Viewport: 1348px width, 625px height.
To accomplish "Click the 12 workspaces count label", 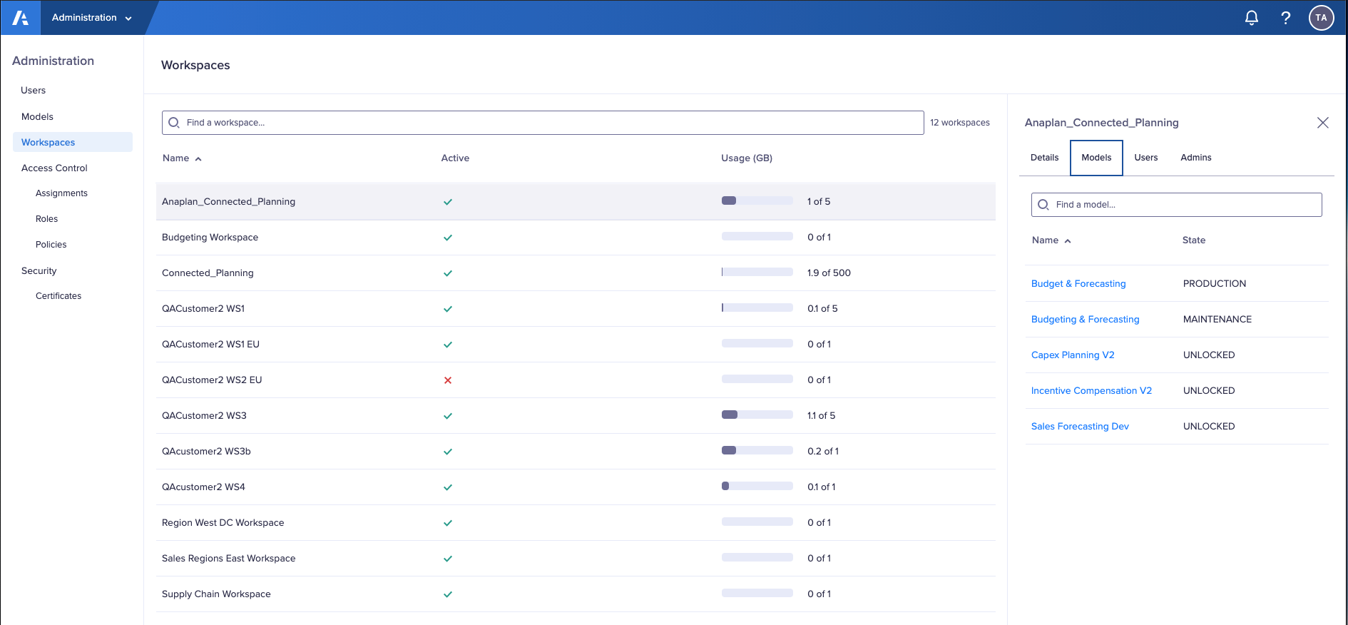I will tap(960, 123).
